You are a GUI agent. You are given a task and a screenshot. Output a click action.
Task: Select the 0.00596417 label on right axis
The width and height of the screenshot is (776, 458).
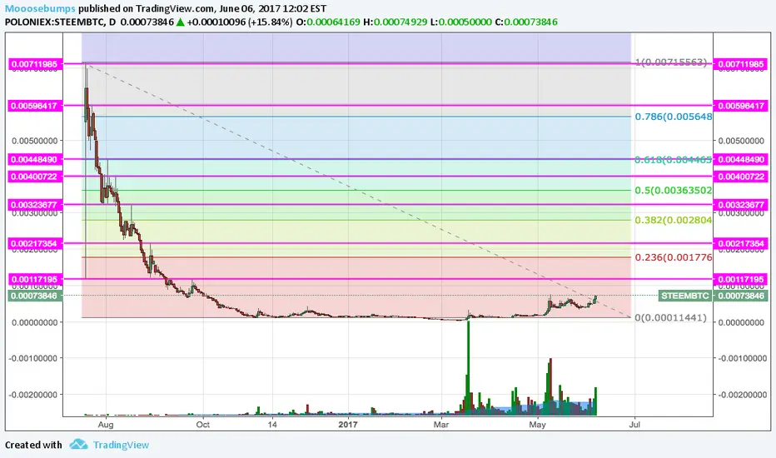click(741, 106)
